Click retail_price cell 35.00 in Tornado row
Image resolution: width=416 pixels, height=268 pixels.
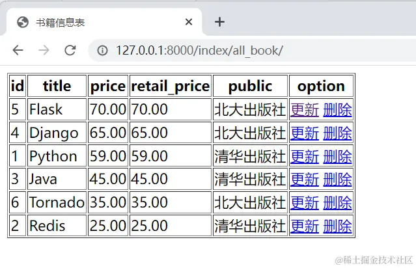171,202
